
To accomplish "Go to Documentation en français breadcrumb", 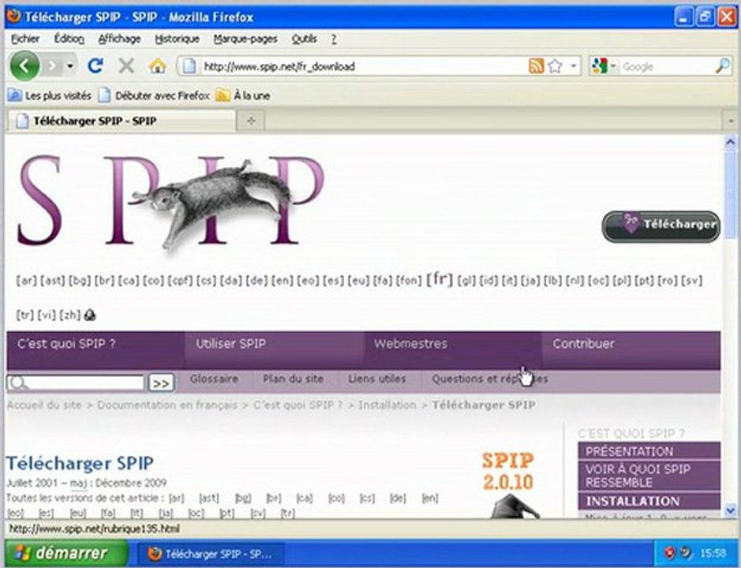I will [167, 405].
